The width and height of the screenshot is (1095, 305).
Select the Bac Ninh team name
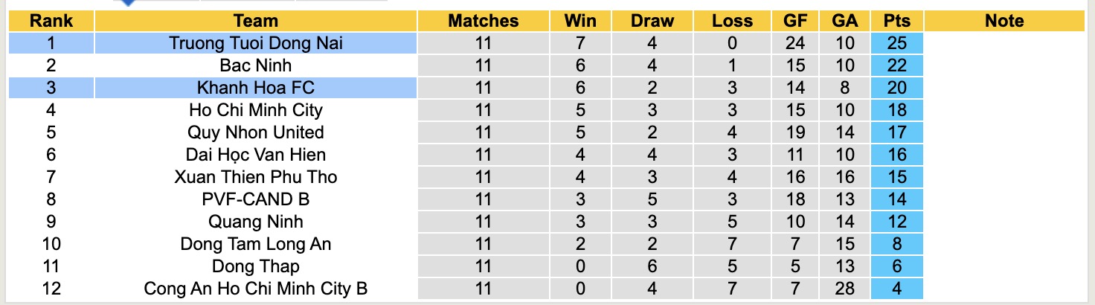click(255, 65)
